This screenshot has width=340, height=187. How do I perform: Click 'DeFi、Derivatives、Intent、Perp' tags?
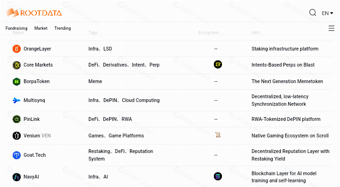pos(124,65)
